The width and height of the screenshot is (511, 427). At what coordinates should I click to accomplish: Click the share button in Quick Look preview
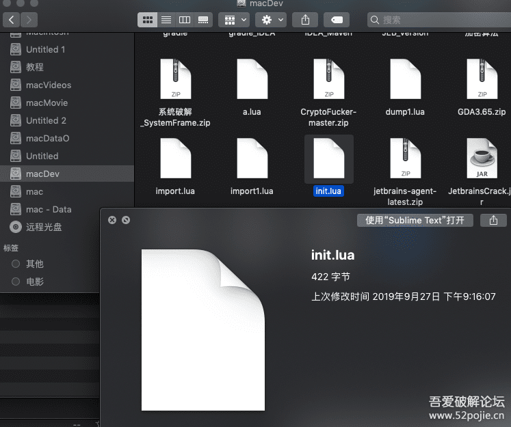[x=493, y=220]
